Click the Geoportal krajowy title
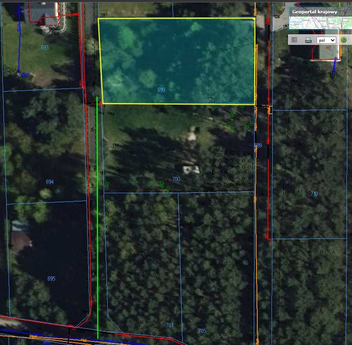Viewport: 352px width, 345px height. coord(315,12)
